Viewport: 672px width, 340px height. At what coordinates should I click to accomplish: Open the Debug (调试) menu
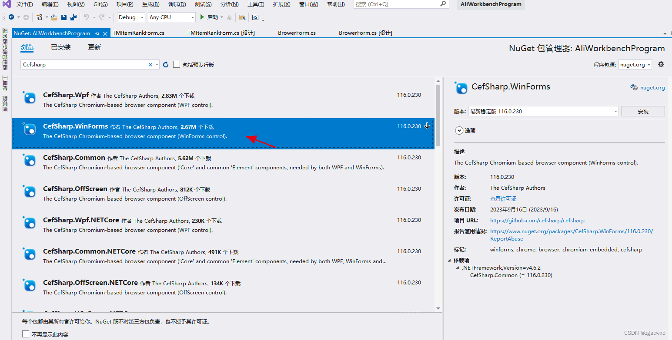pyautogui.click(x=177, y=4)
